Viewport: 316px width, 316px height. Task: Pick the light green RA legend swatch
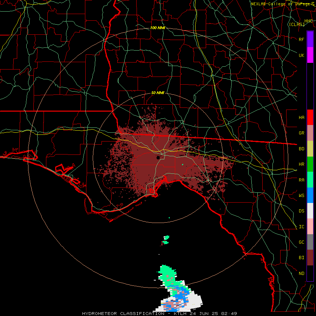coord(310,180)
